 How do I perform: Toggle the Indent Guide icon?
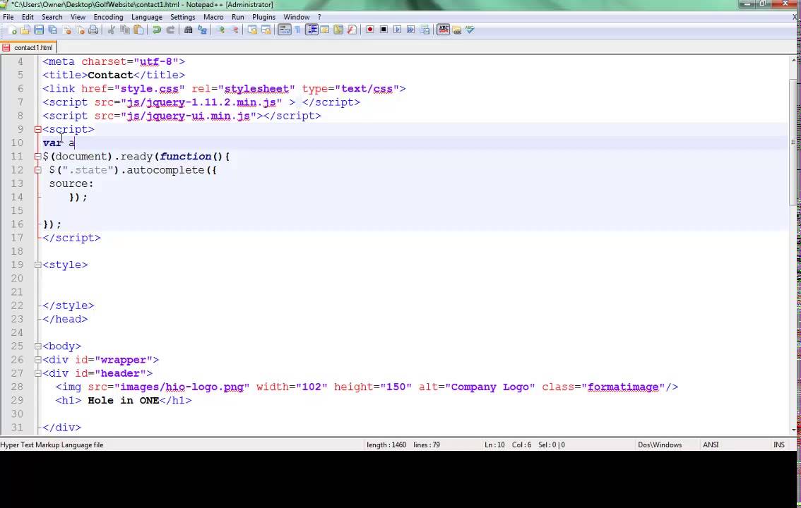(311, 30)
